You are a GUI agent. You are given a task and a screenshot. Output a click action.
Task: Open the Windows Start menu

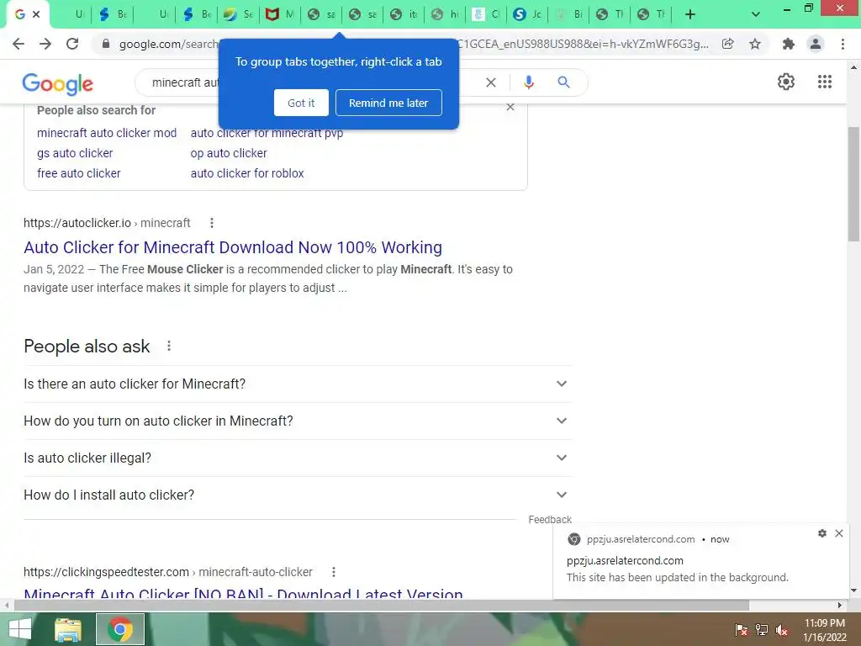20,629
